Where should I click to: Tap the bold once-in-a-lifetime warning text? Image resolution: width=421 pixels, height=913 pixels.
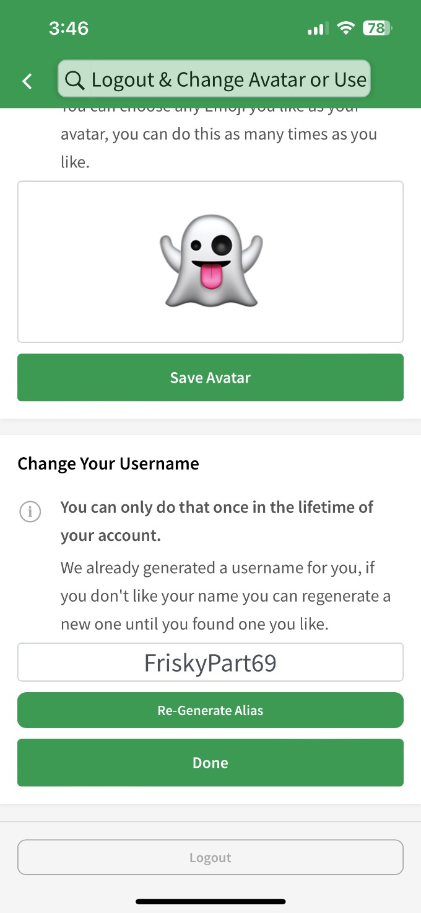pyautogui.click(x=217, y=521)
